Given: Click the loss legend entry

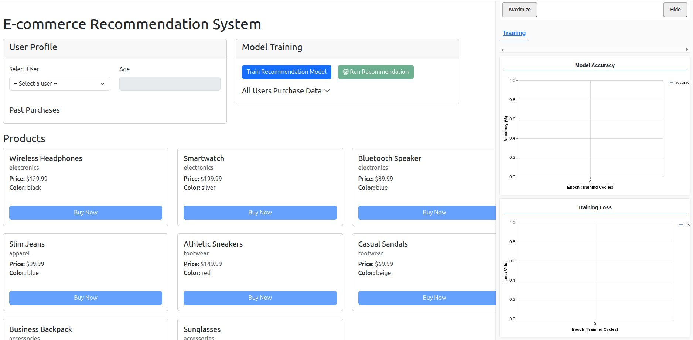Looking at the screenshot, I should pos(685,224).
